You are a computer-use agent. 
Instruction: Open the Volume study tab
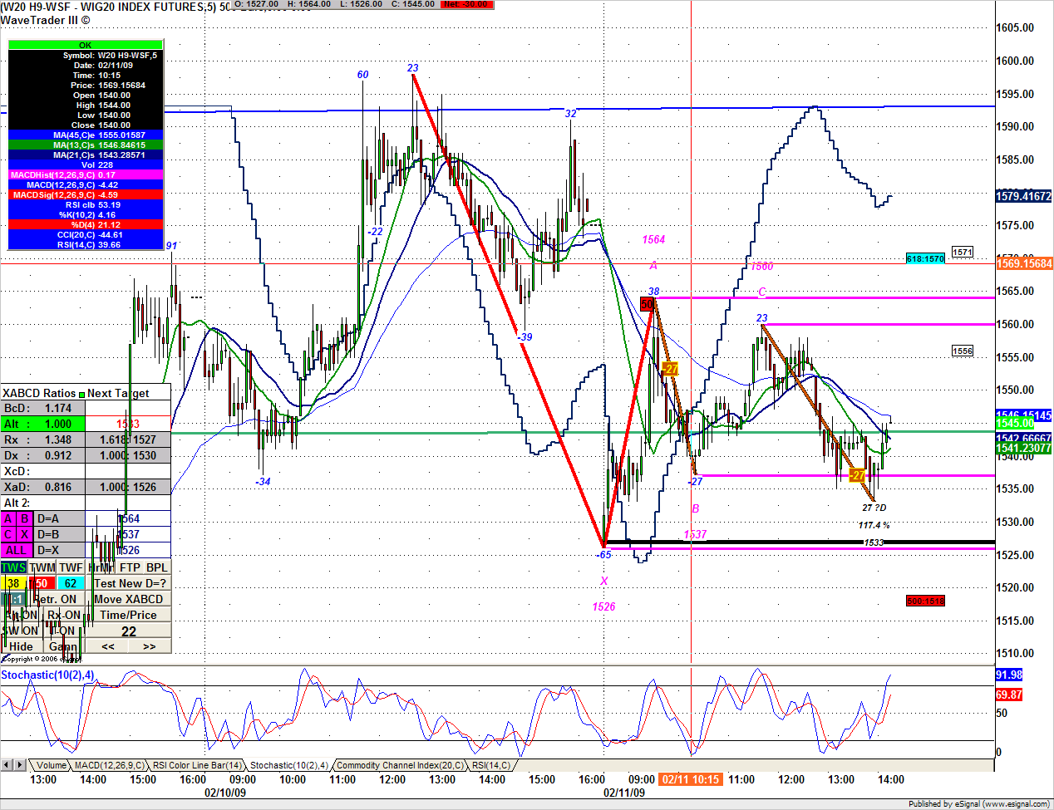coord(51,765)
